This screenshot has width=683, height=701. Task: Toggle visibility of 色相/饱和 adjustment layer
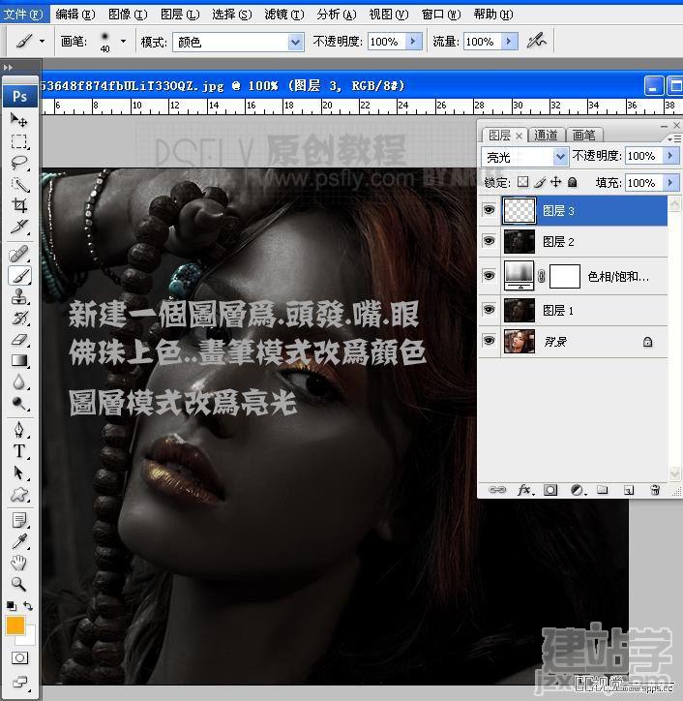point(490,276)
